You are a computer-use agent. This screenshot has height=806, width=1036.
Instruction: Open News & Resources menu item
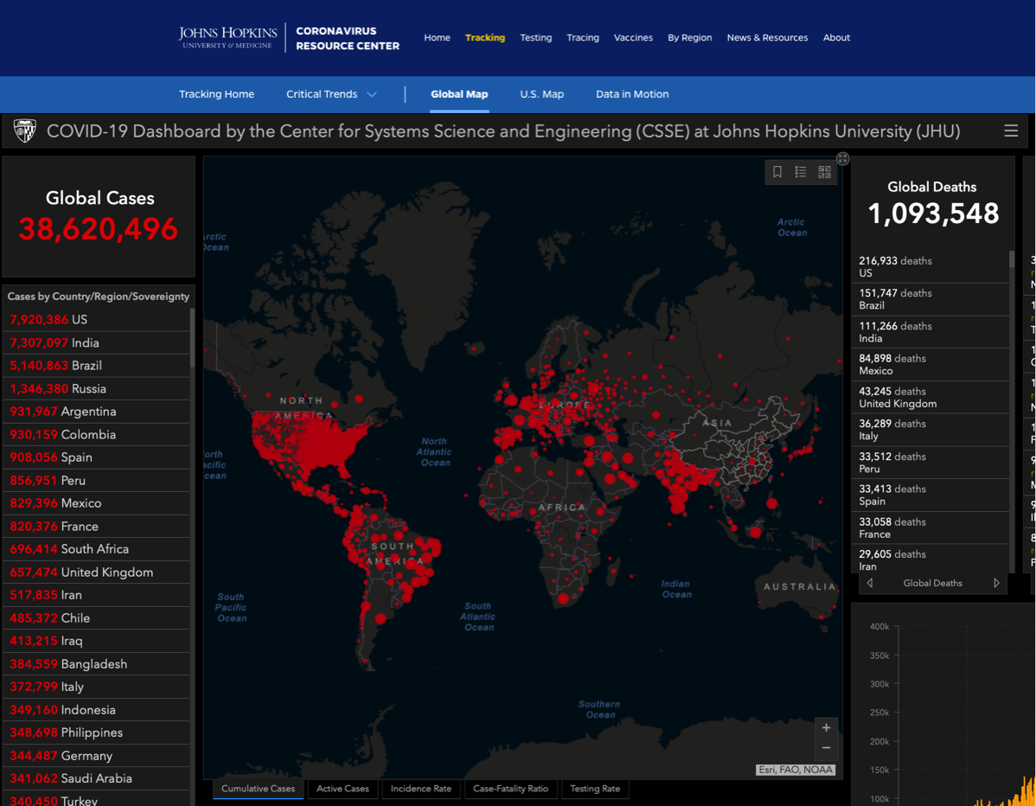click(767, 38)
